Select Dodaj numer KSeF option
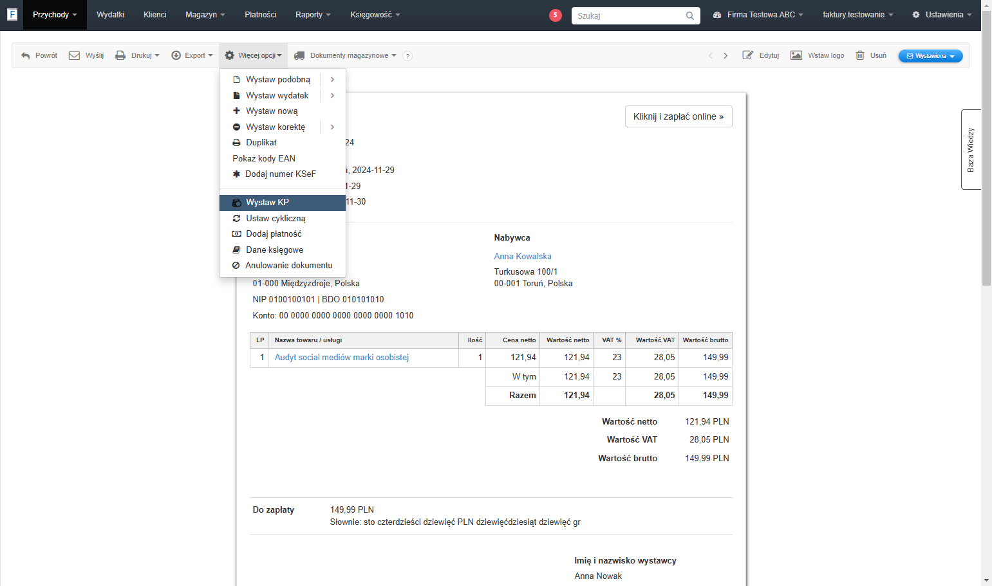 click(283, 174)
